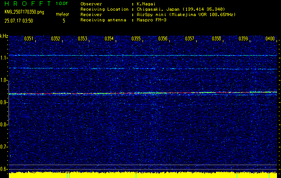Click the 0.8 frequency axis label

(x=3, y=125)
